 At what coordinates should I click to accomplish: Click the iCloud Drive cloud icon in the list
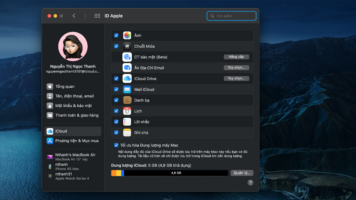point(127,79)
